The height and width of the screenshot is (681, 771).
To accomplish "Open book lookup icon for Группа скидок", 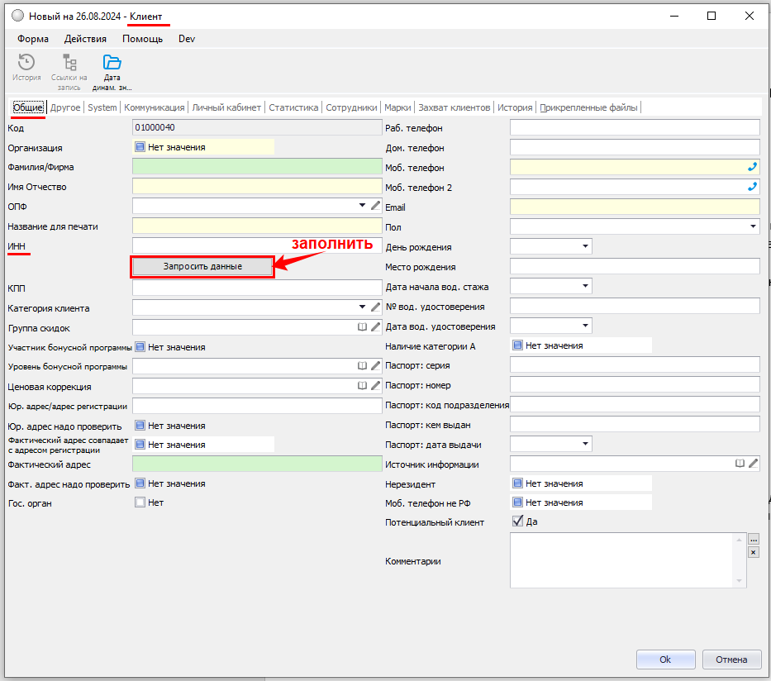I will coord(362,327).
